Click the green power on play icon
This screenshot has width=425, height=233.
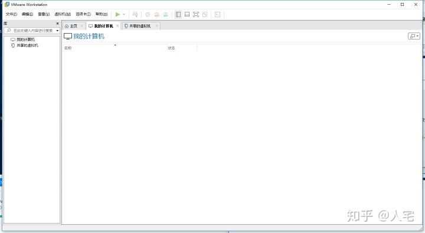(x=117, y=14)
